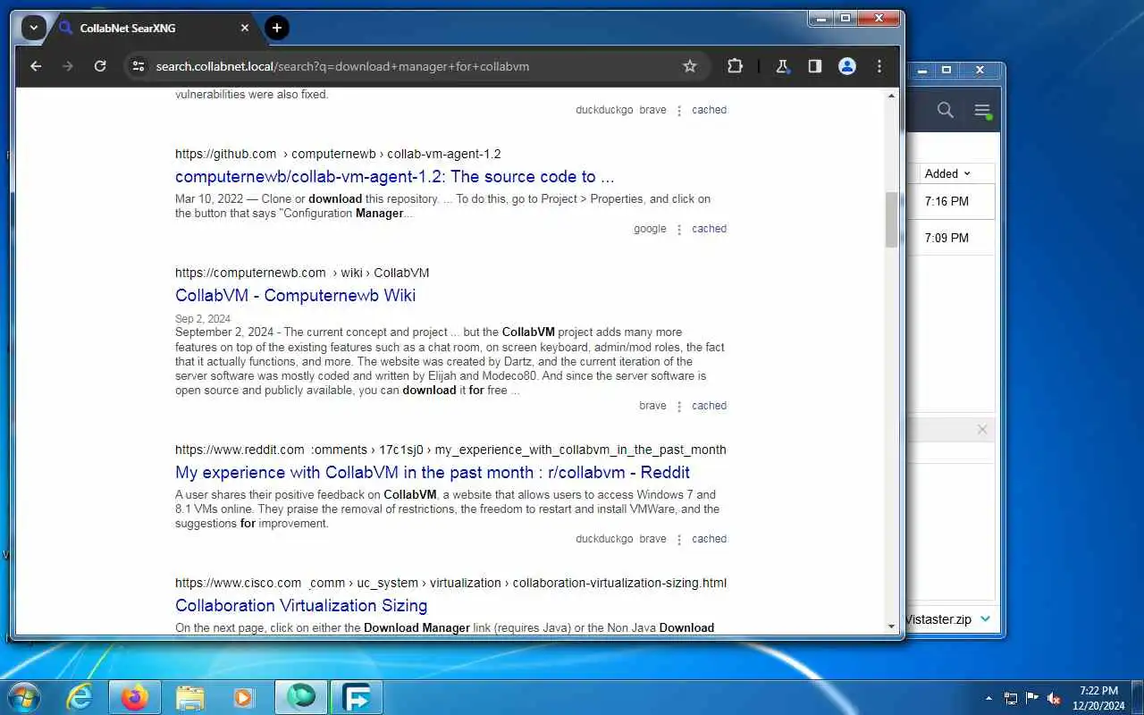Click the muted volume tray icon

pyautogui.click(x=1054, y=698)
